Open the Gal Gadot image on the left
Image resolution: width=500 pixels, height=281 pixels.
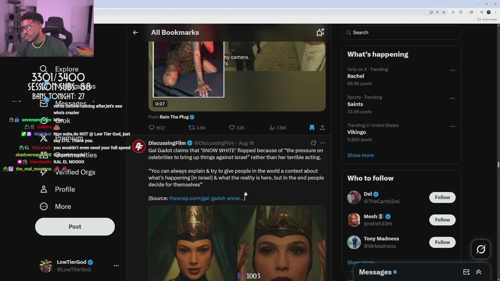(193, 244)
